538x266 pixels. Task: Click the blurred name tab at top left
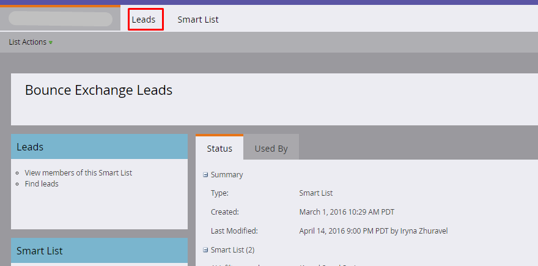point(61,19)
